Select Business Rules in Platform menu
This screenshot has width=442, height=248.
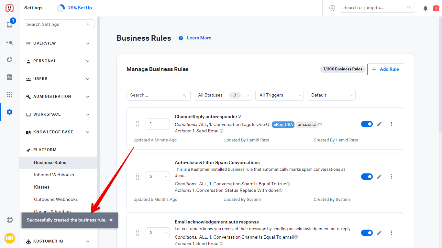tap(58, 163)
